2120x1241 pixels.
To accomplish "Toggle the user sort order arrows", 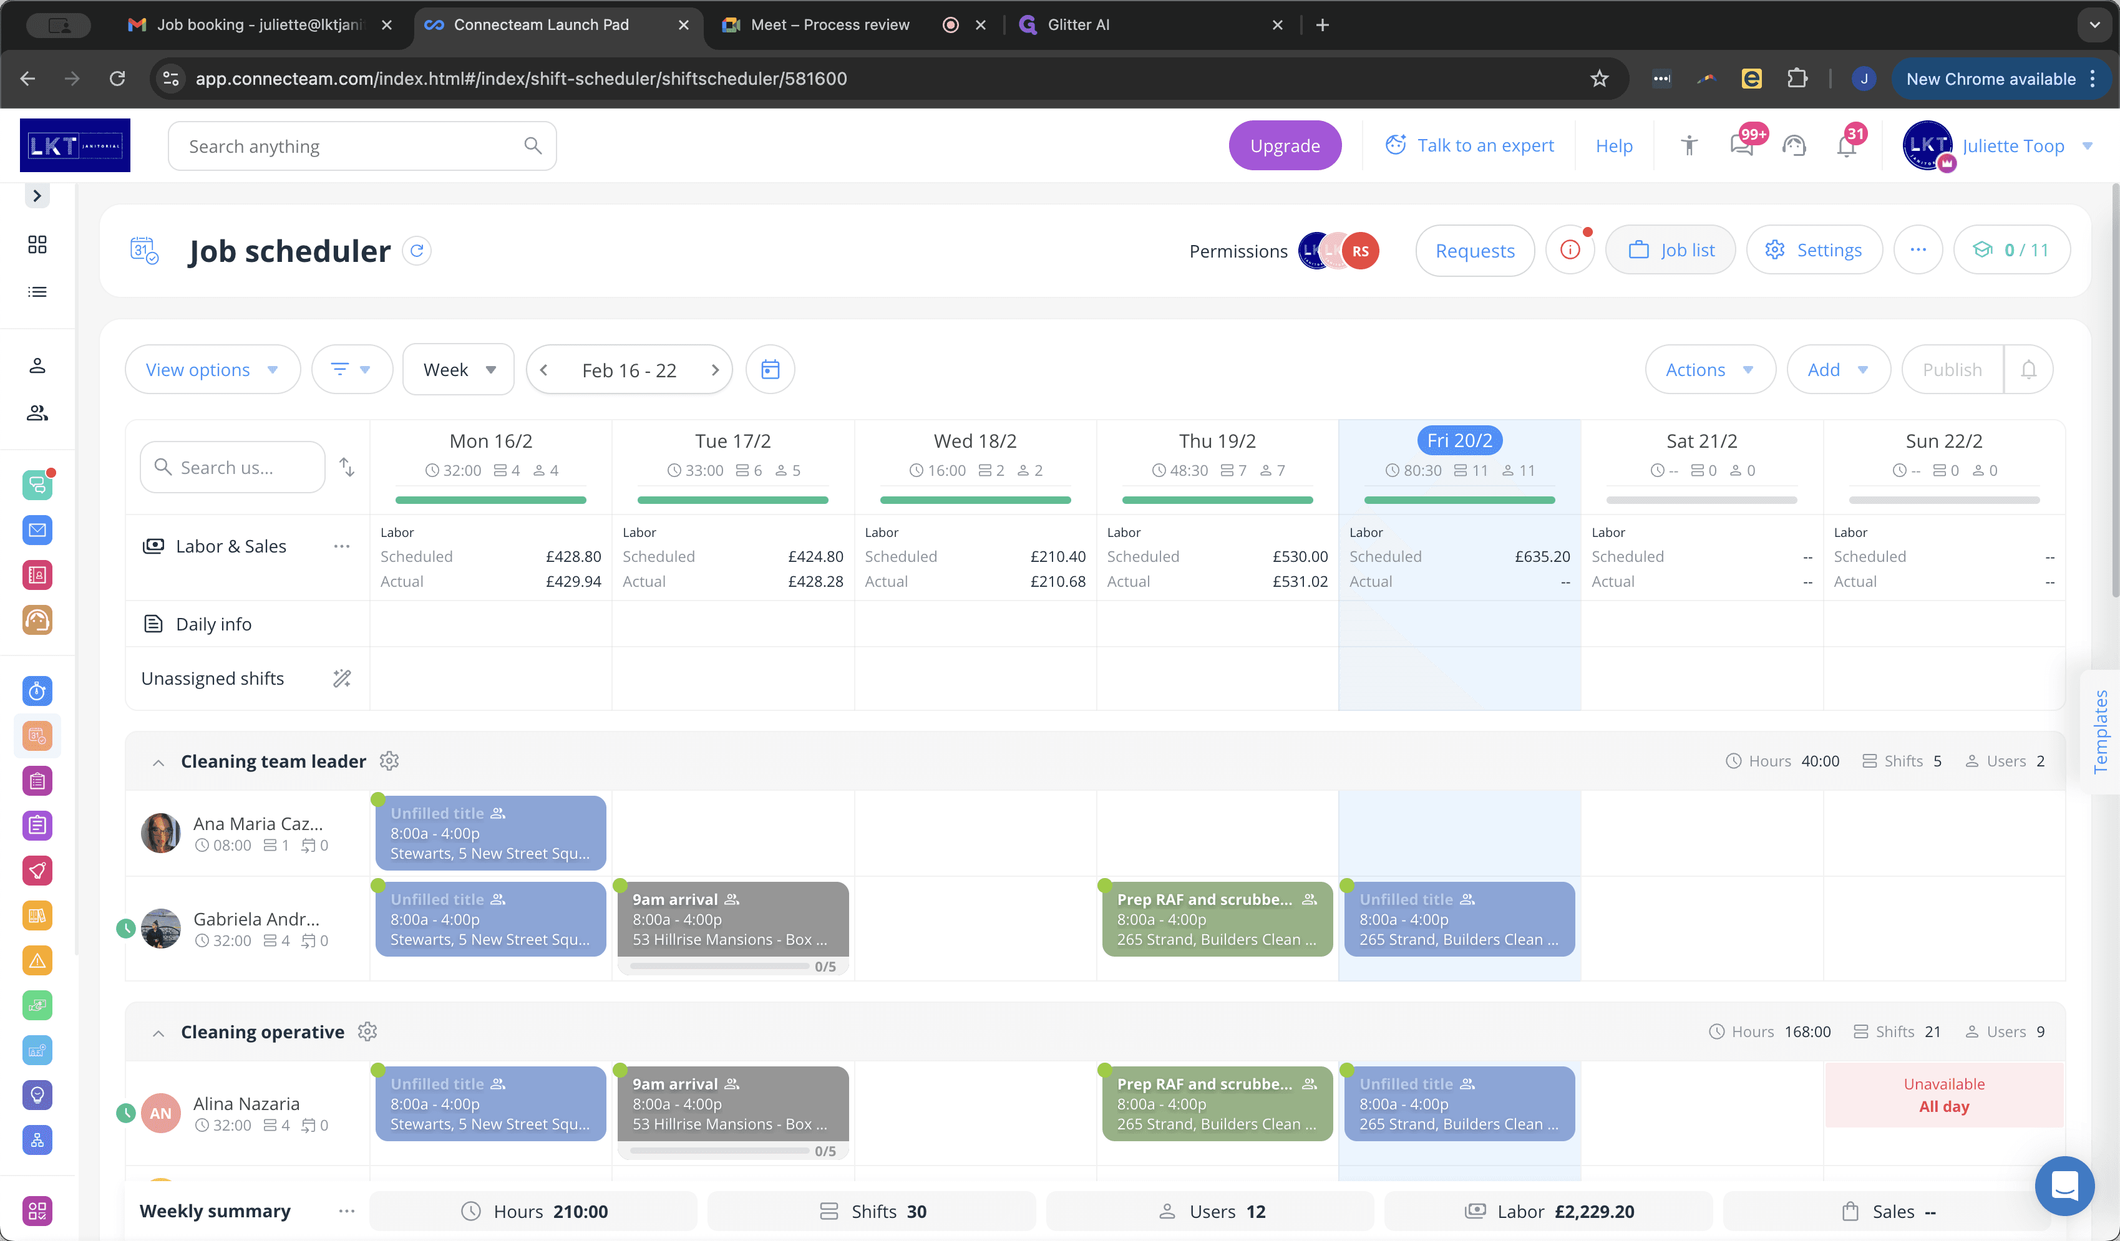I will point(347,468).
